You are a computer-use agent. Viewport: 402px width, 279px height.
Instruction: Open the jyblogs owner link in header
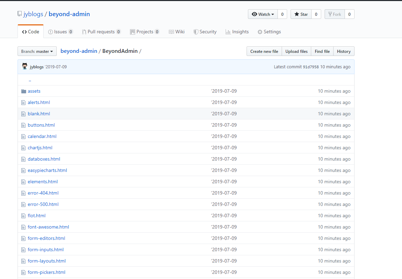tap(33, 14)
